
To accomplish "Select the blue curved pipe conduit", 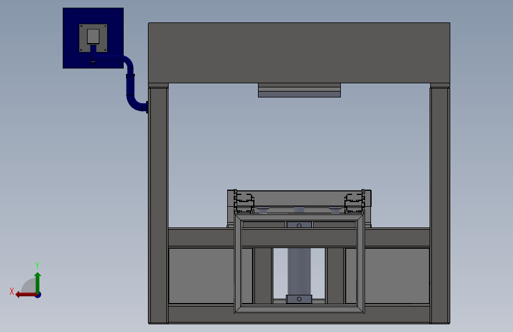I will (x=131, y=86).
